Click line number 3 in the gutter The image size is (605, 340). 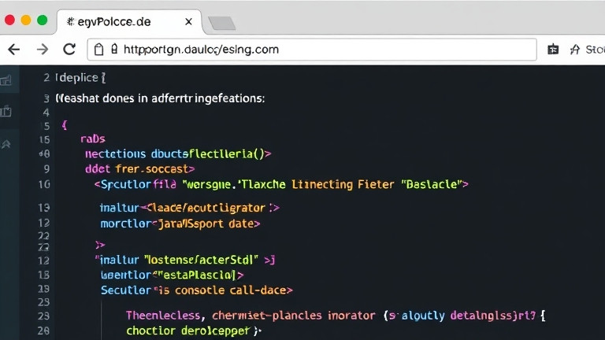click(46, 98)
